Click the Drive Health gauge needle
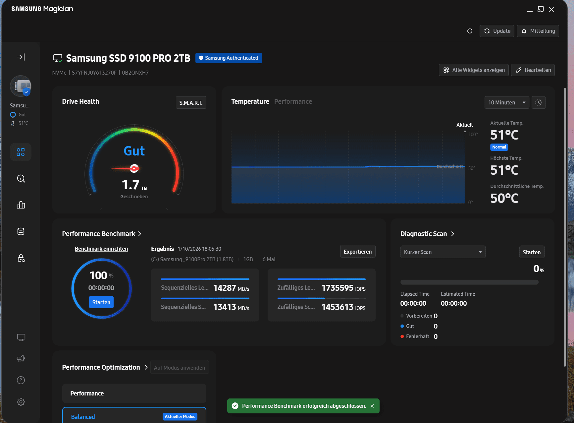Screen dimensions: 574x423 point(126,169)
